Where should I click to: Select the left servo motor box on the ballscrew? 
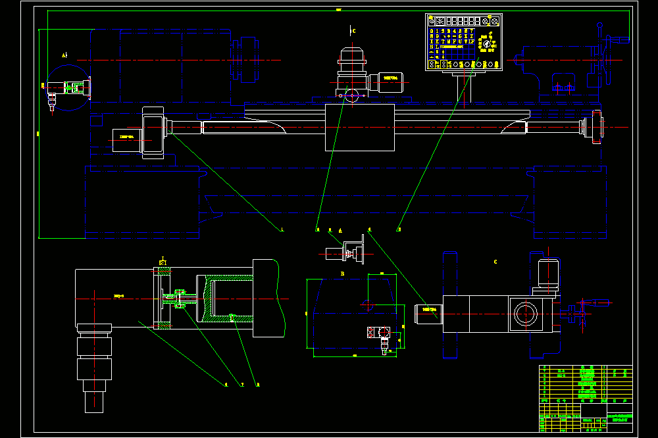click(127, 140)
